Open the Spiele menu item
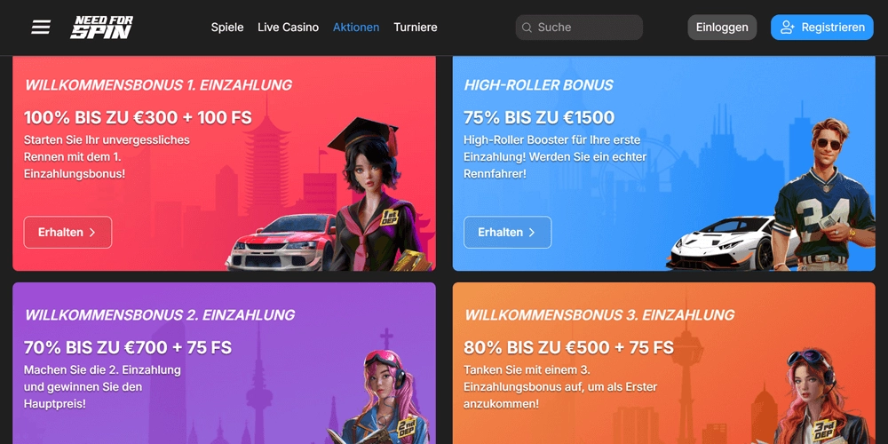This screenshot has height=444, width=888. [227, 28]
